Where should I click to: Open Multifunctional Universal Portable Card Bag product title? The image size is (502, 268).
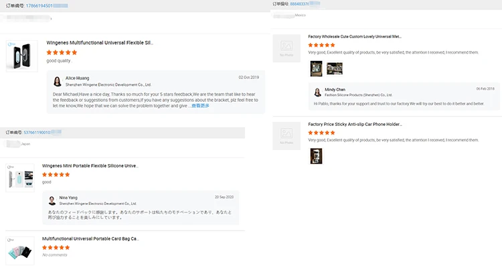(x=90, y=239)
